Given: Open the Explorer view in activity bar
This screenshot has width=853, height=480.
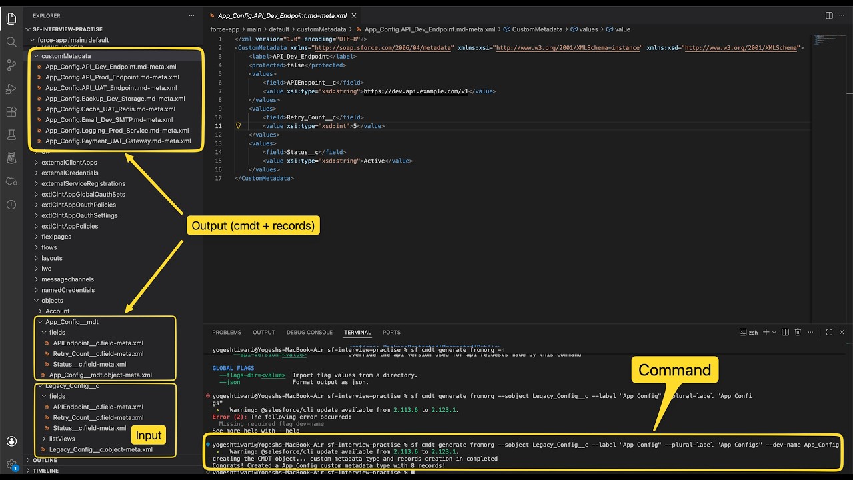Looking at the screenshot, I should [11, 19].
